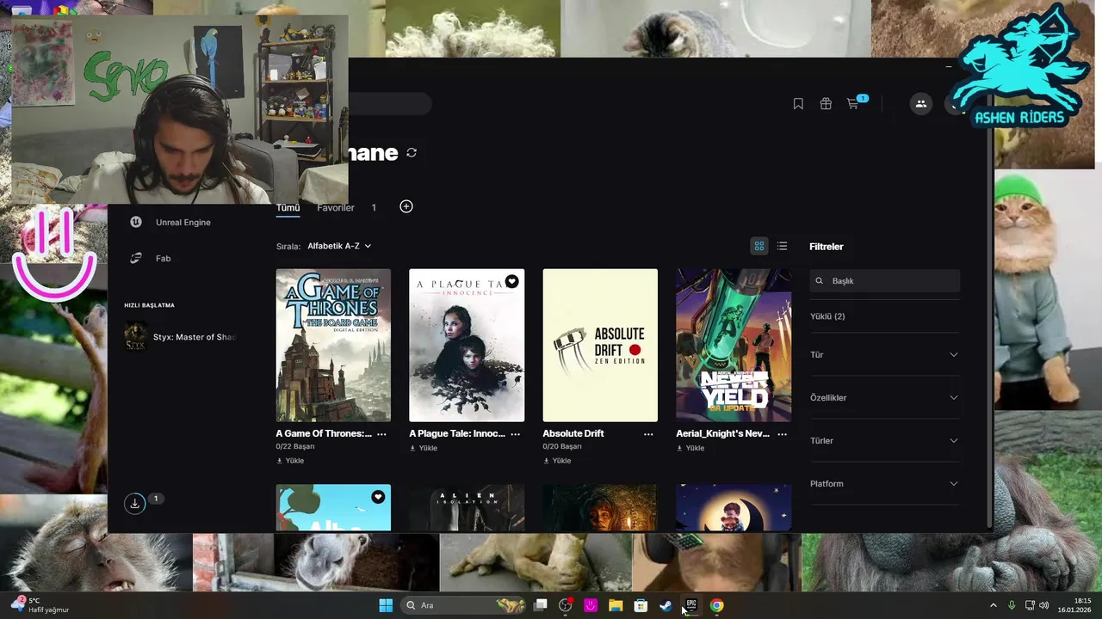The width and height of the screenshot is (1102, 619).
Task: Click the 0/22 Başarı achievements text
Action: (295, 447)
